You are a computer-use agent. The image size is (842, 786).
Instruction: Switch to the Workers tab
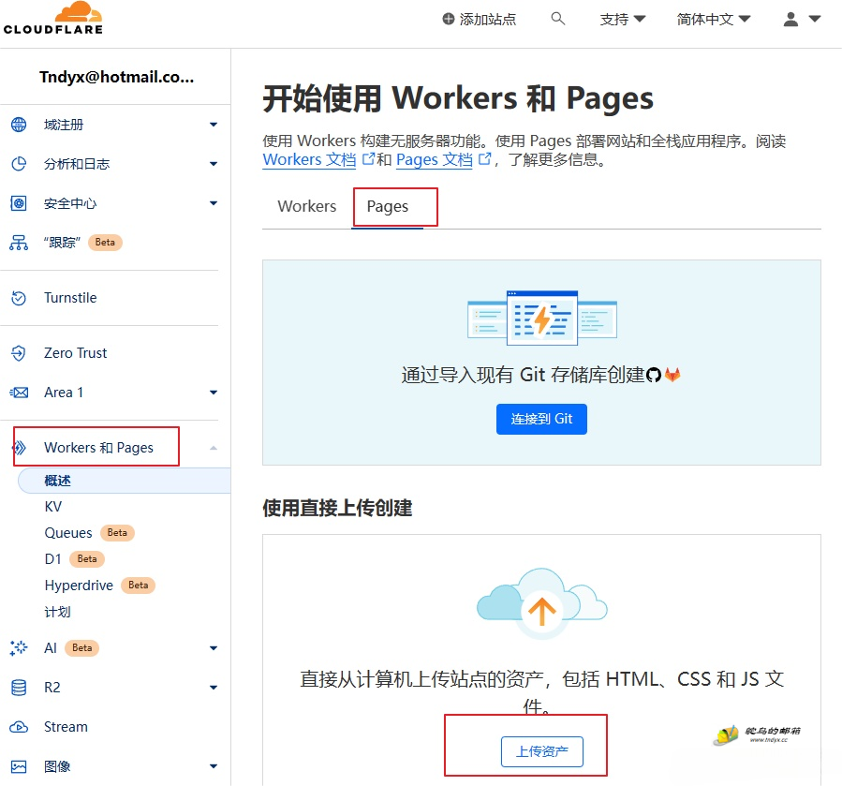coord(306,206)
